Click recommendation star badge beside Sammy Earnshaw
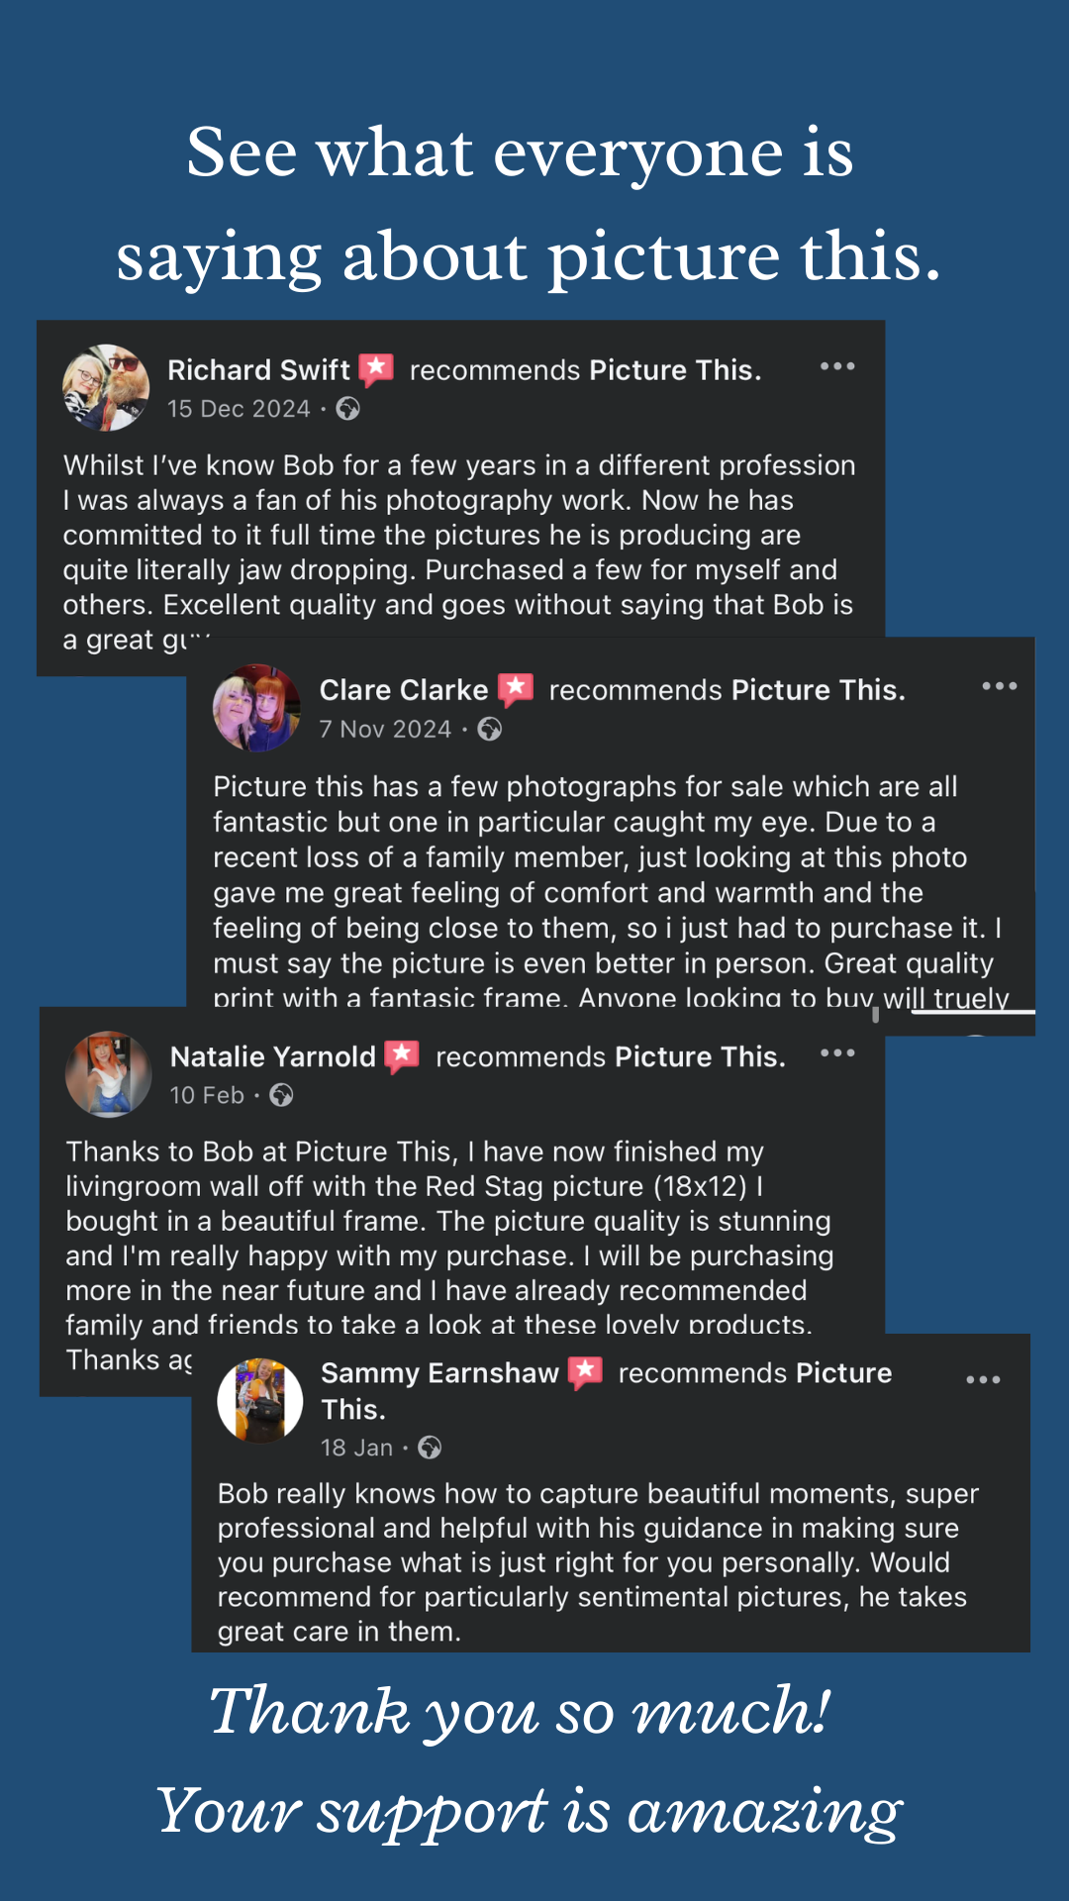 [x=585, y=1372]
